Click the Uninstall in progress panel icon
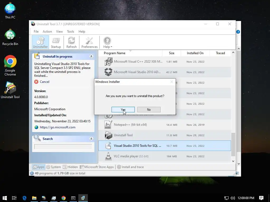Image resolution: width=270 pixels, height=202 pixels. [37, 56]
